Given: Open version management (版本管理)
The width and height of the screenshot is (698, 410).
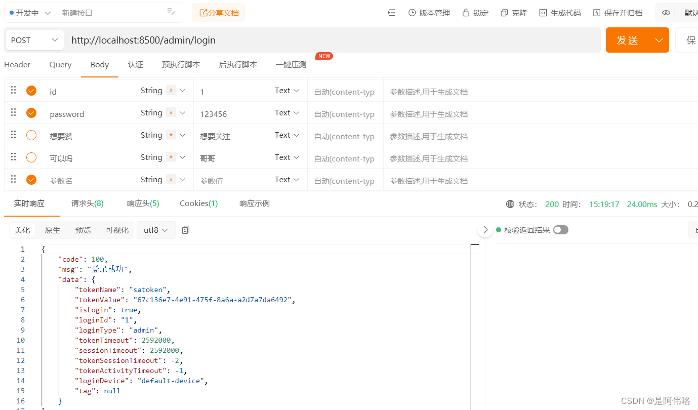Looking at the screenshot, I should point(429,12).
